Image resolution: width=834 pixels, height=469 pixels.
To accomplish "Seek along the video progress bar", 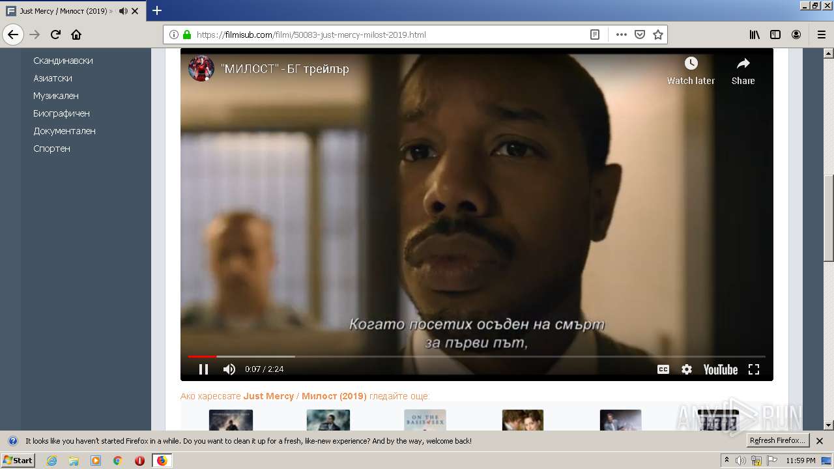I will pos(477,356).
